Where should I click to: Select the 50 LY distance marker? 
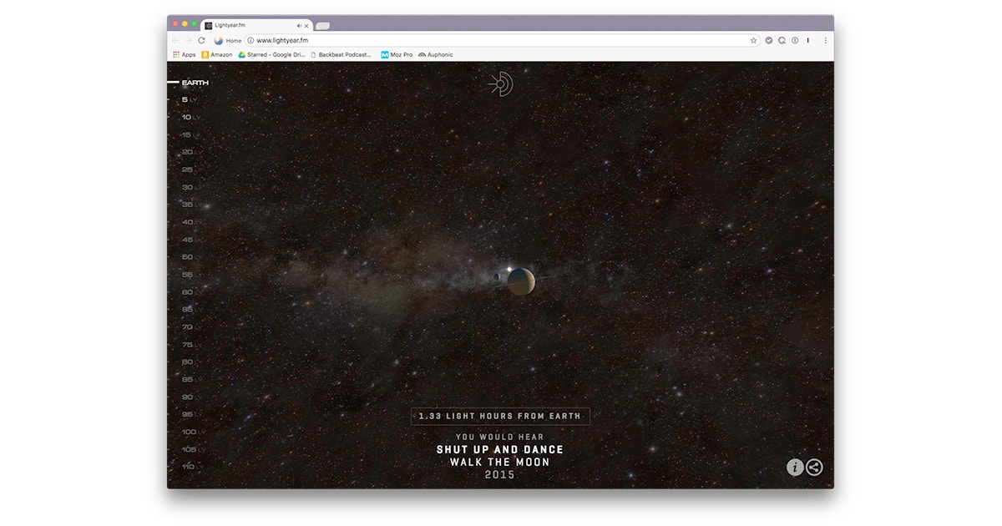pyautogui.click(x=187, y=257)
